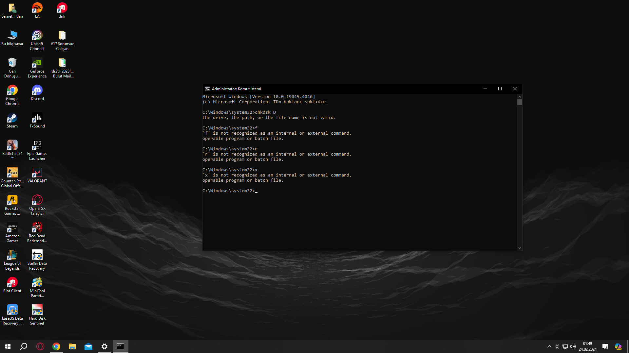Click the Copilot icon in taskbar
Screen dimensions: 629x353
(618, 346)
